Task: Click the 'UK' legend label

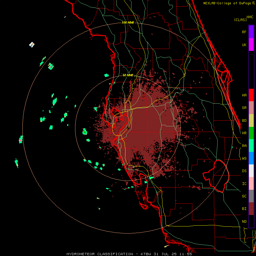Action: (x=244, y=45)
